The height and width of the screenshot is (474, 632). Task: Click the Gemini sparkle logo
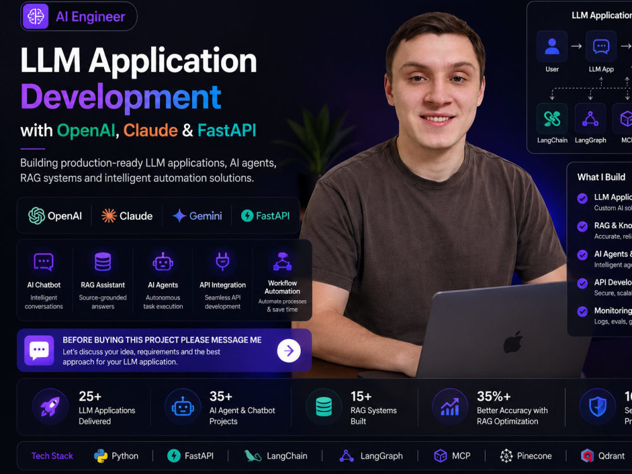tap(179, 216)
